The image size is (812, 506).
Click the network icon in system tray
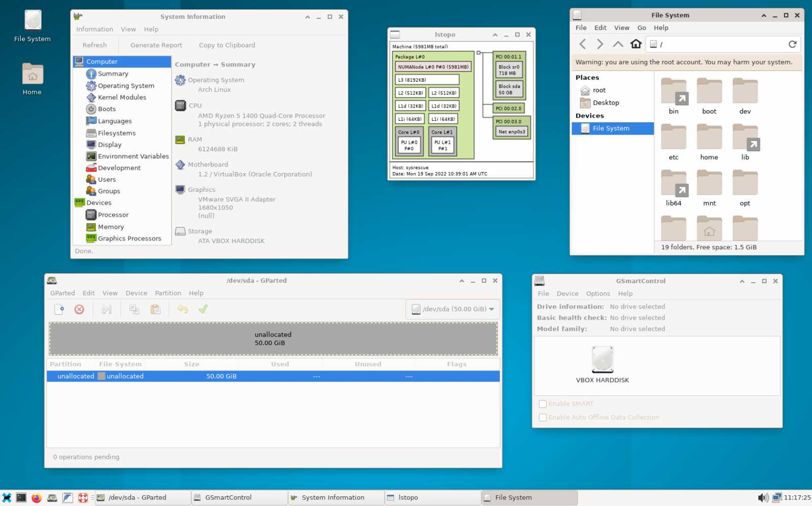pyautogui.click(x=776, y=498)
